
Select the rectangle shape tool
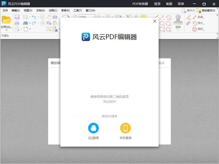[162, 29]
